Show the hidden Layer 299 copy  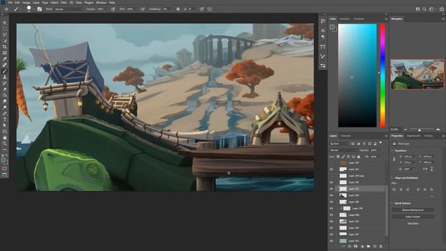click(x=331, y=176)
